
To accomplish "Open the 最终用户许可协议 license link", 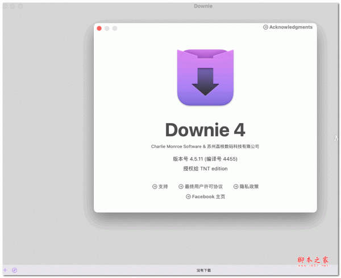I will pyautogui.click(x=201, y=187).
